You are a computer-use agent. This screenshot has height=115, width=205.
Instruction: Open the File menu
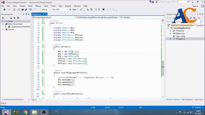[3, 6]
